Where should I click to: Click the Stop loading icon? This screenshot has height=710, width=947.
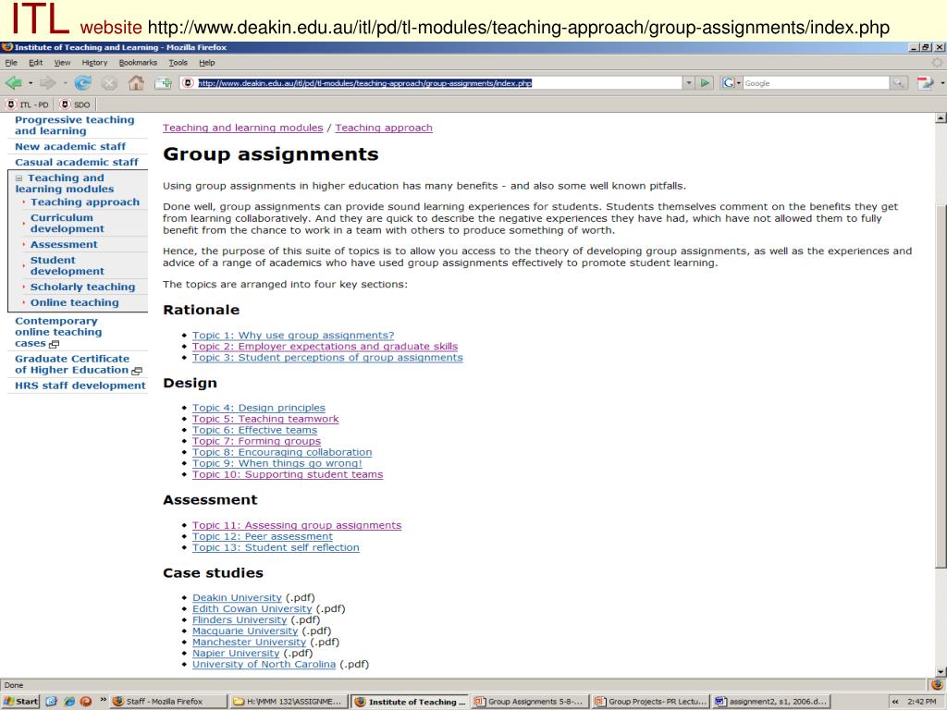coord(109,82)
